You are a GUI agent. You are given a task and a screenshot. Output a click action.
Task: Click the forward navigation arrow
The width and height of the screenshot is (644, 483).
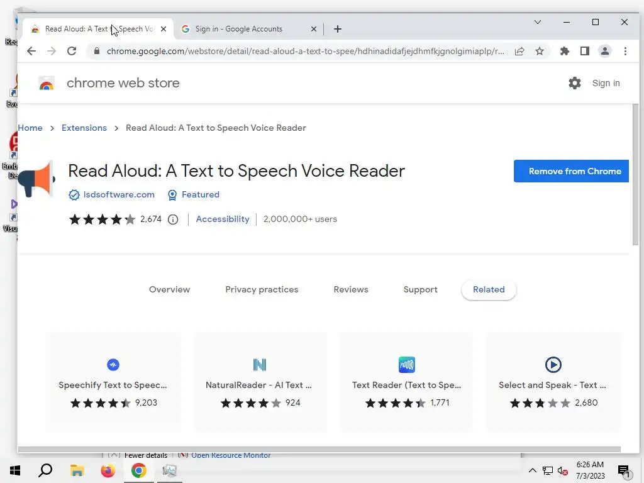pyautogui.click(x=52, y=51)
